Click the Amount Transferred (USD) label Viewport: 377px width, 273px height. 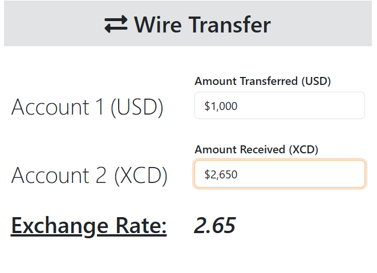point(262,81)
